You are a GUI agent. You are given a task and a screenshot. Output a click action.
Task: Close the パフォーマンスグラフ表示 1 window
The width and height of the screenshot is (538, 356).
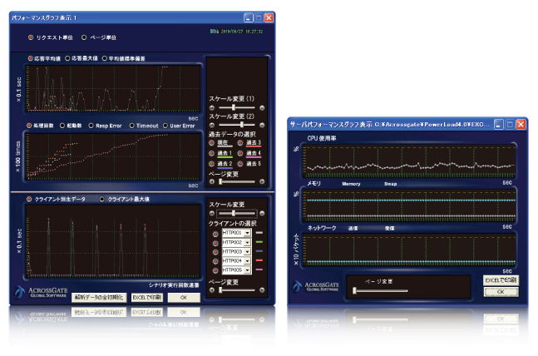coord(269,17)
